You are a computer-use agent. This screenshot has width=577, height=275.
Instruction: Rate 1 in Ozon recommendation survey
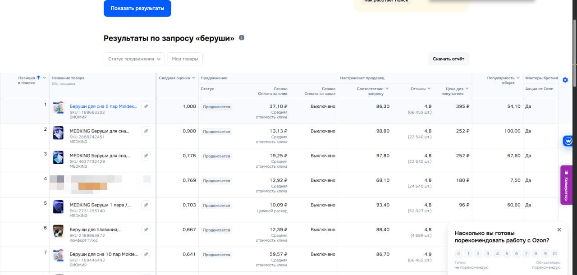468,254
